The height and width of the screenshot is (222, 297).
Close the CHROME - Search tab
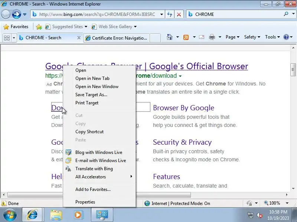point(79,38)
